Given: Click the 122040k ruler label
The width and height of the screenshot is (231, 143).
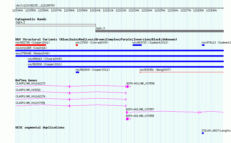Looking at the screenshot, I should tap(18, 10).
